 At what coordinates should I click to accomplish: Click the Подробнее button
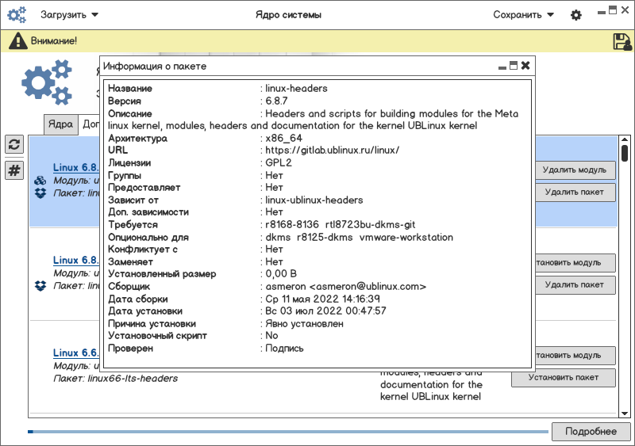[591, 432]
